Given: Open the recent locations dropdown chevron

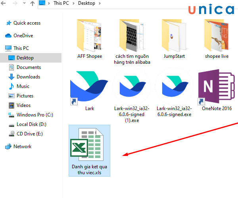Looking at the screenshot, I should 24,3.
